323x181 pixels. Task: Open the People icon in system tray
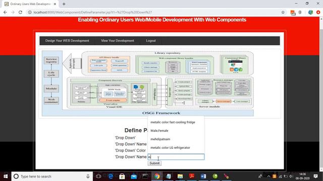(260, 176)
